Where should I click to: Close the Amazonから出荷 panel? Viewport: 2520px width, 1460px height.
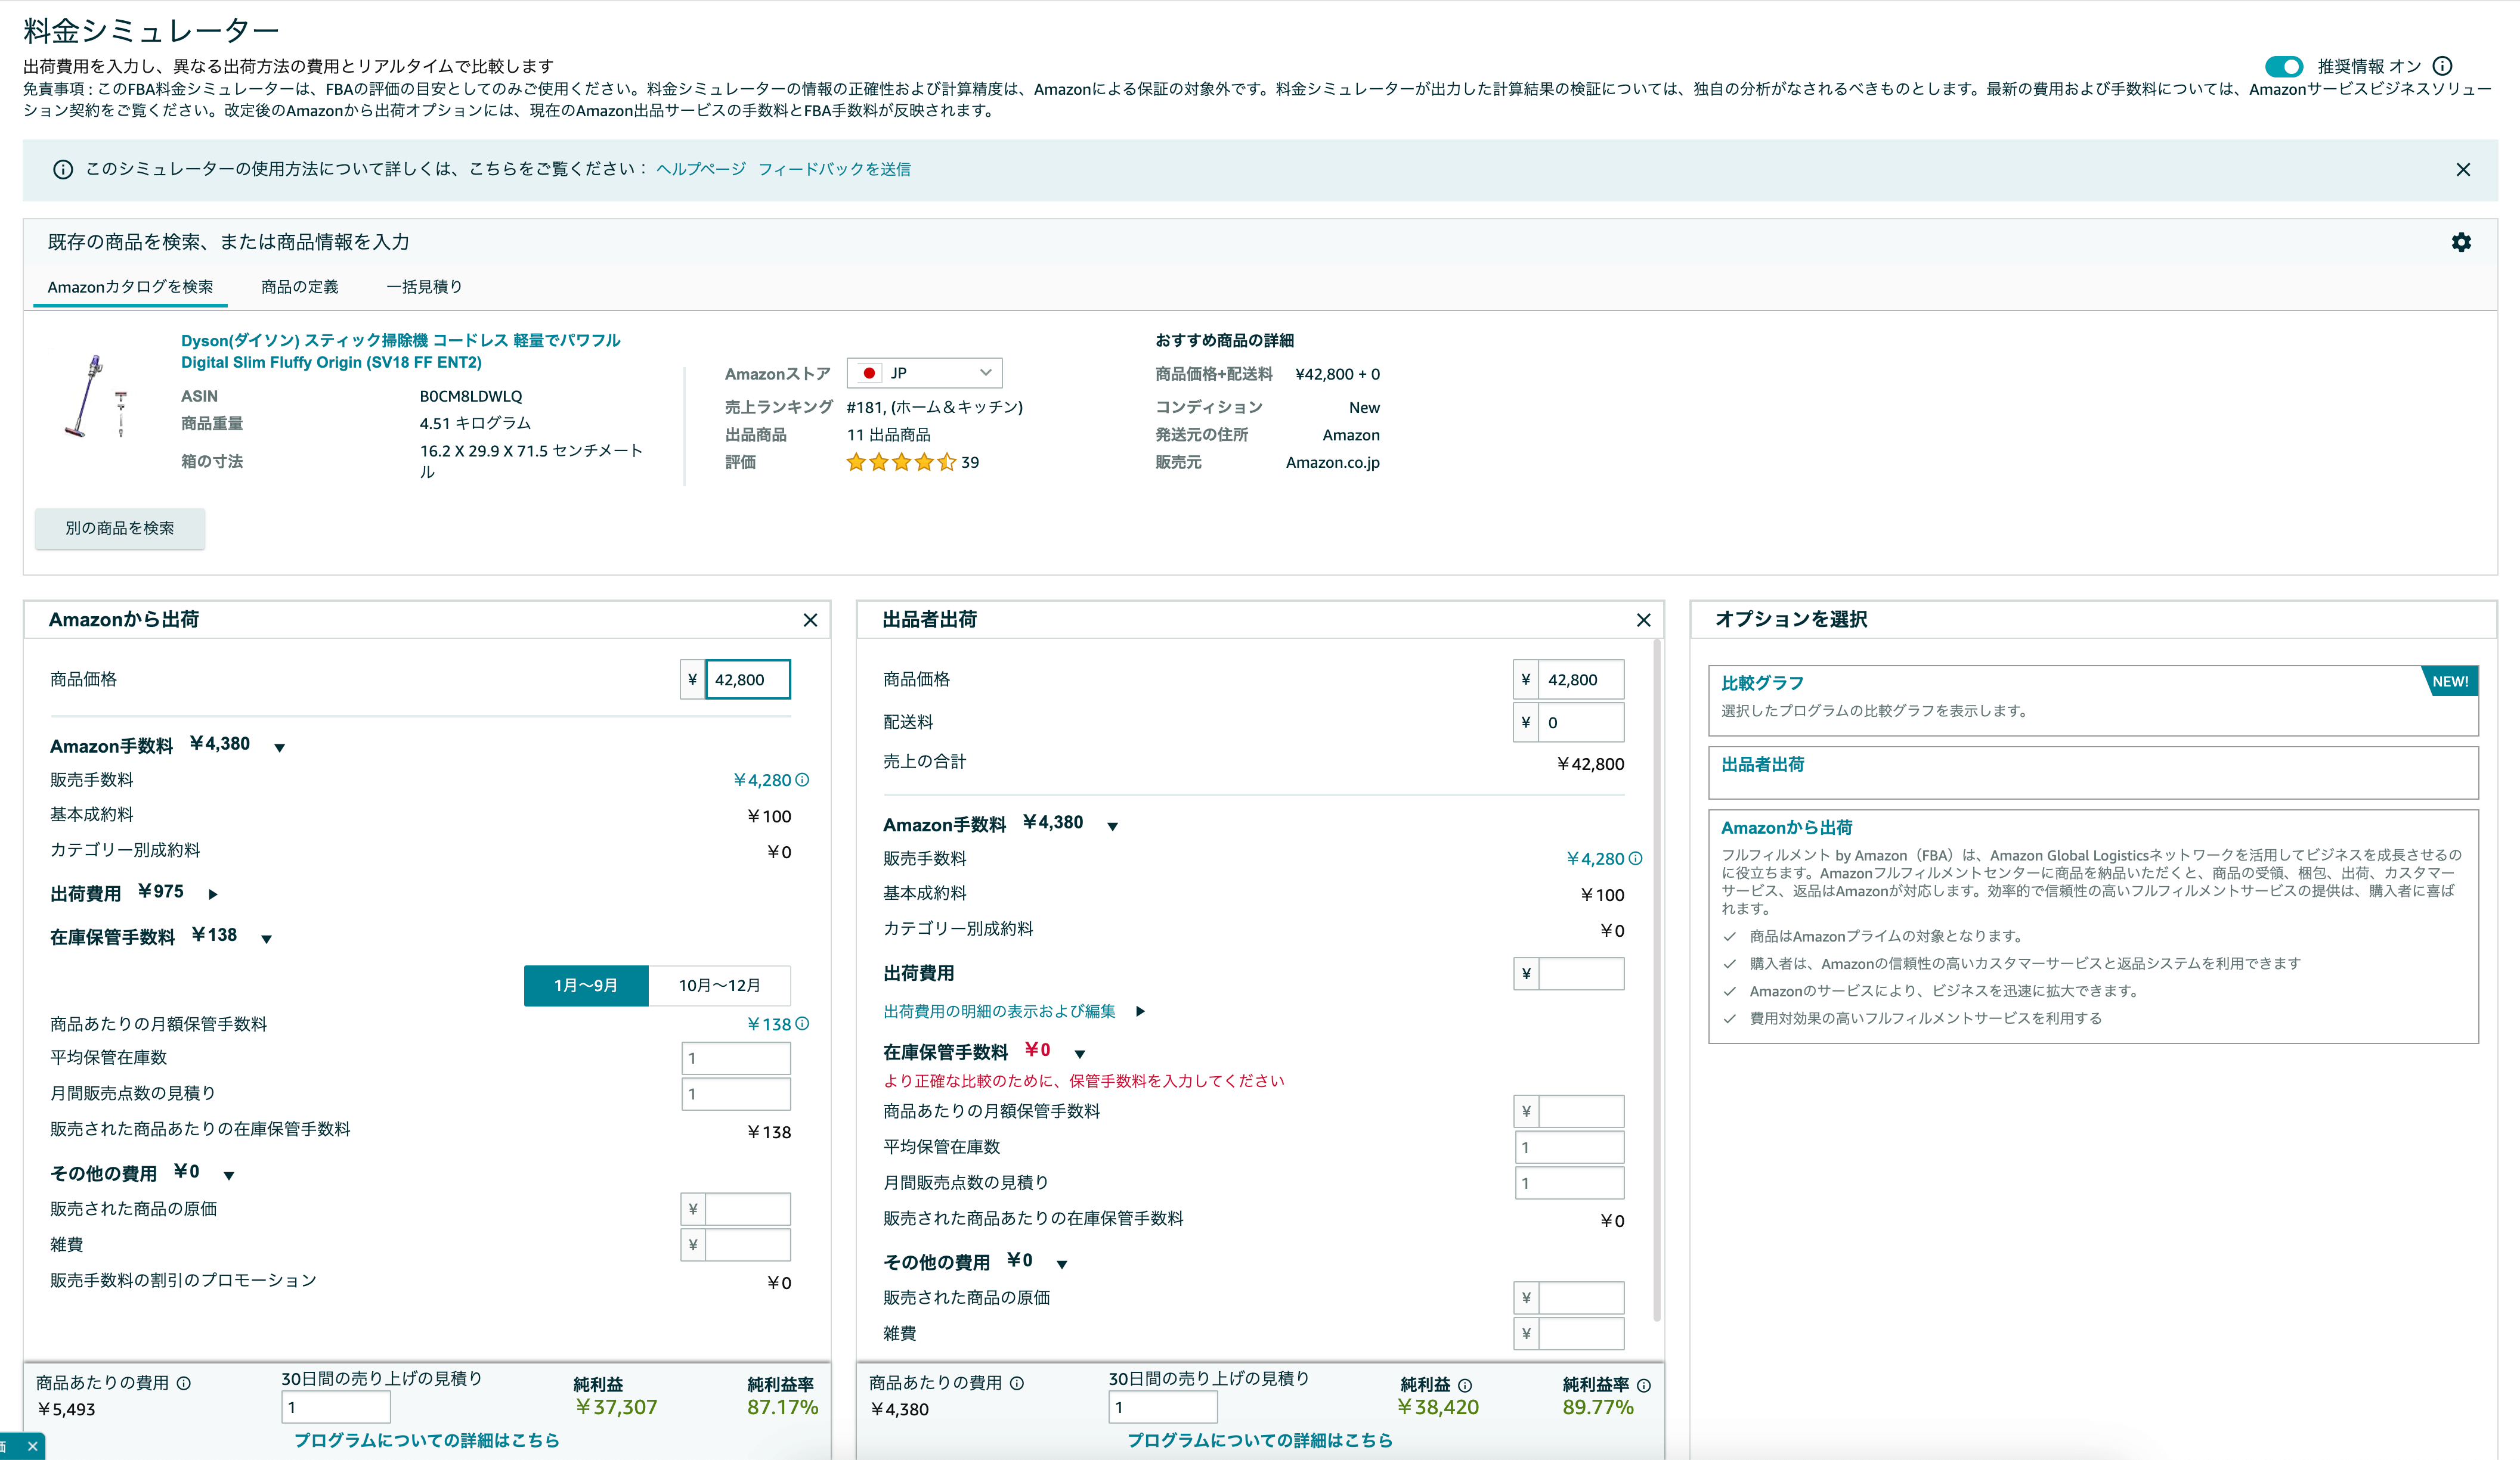[810, 620]
